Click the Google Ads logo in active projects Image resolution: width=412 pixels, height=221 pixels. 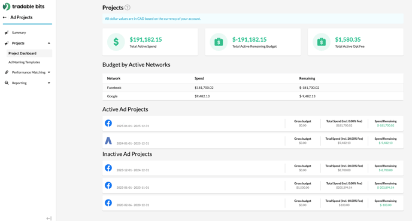coord(108,141)
